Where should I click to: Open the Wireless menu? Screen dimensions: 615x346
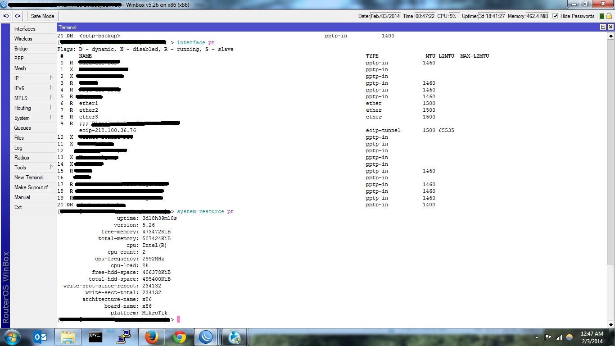33,39
